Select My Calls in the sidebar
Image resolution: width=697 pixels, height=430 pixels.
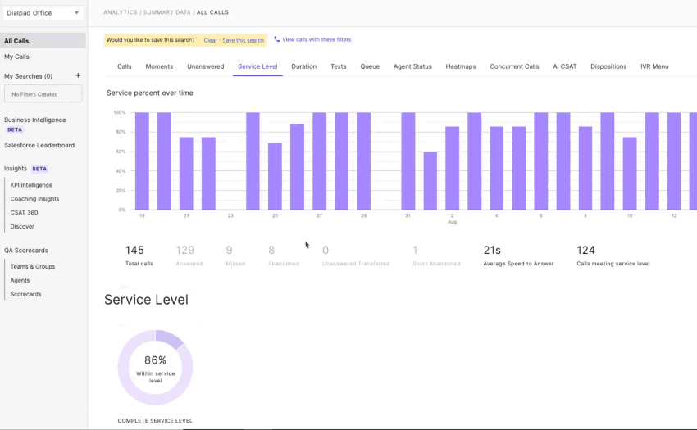(x=16, y=57)
